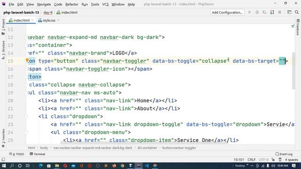Open the File menu
The width and height of the screenshot is (301, 169).
tap(11, 4)
